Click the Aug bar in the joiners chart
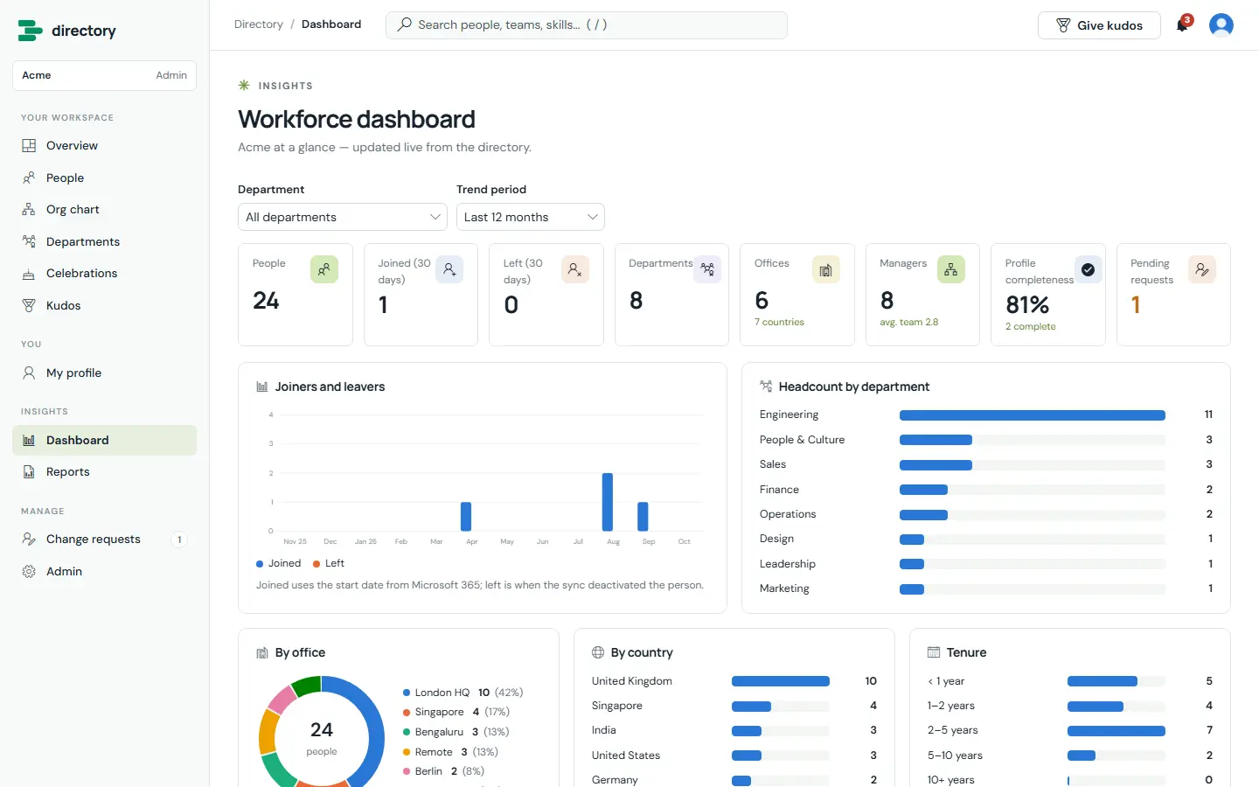This screenshot has width=1259, height=787. coord(608,502)
